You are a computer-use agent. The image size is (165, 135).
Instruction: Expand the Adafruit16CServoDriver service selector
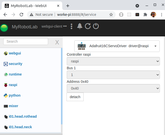[117, 46]
